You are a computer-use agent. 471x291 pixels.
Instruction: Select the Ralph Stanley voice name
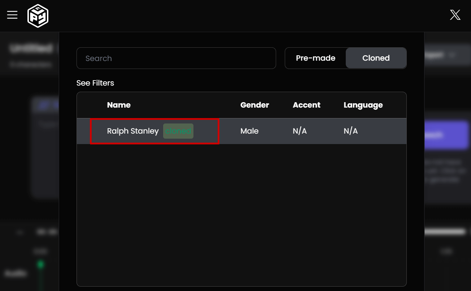tap(133, 131)
